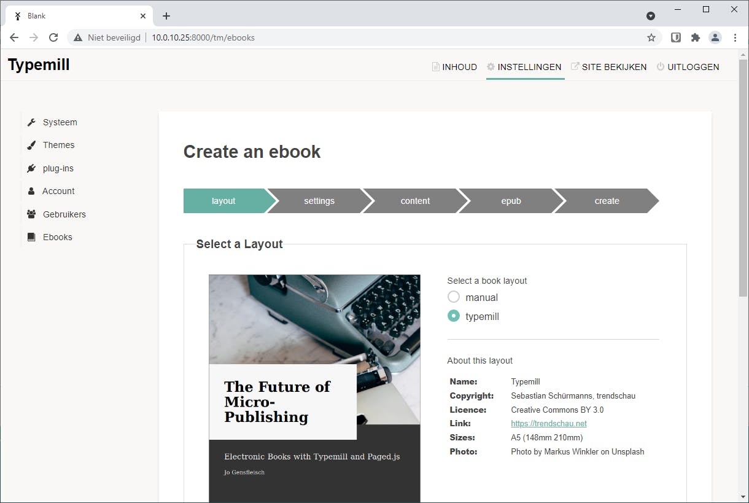Click the 'Select a Layout' legend text

(x=239, y=244)
